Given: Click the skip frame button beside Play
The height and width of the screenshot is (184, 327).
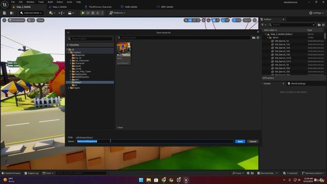Looking at the screenshot, I should pos(88,13).
